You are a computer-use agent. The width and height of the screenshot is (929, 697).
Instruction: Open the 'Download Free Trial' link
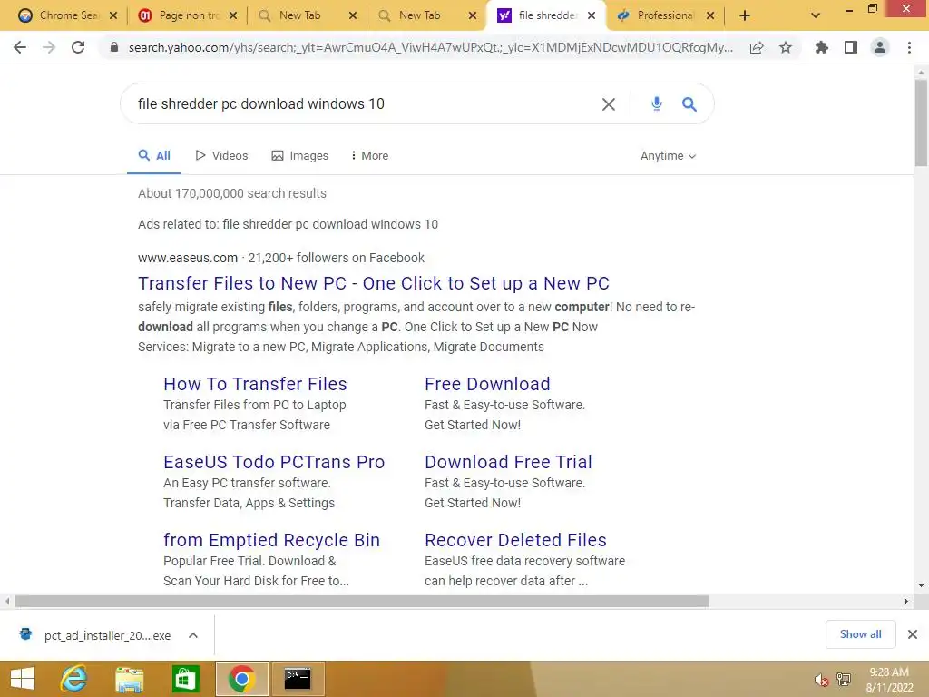[x=508, y=462]
